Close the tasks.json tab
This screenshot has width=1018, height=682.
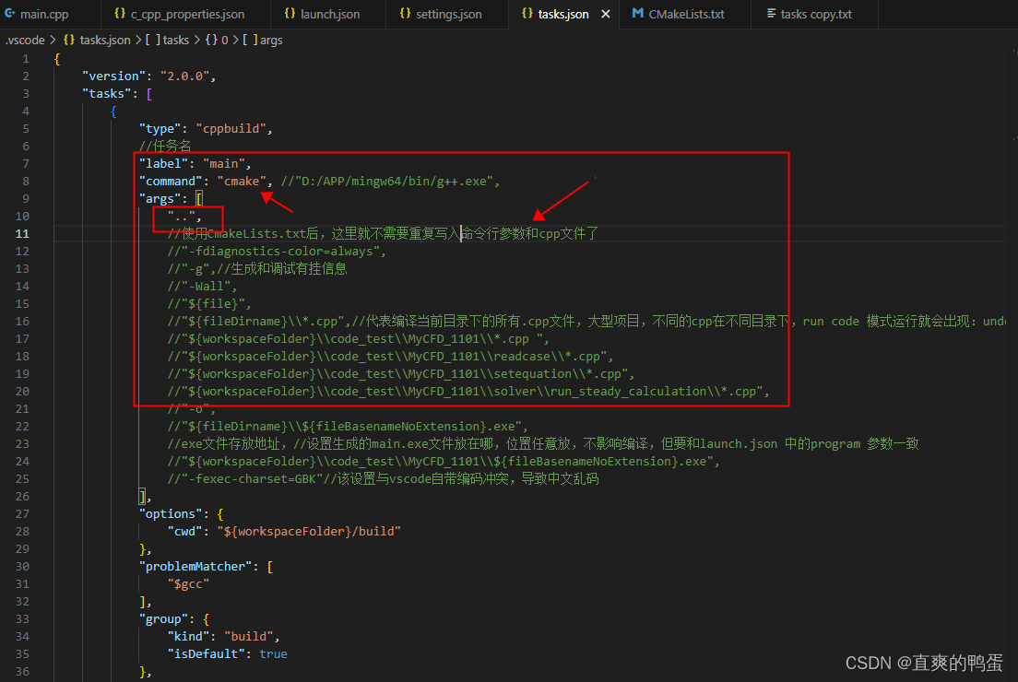[x=605, y=14]
